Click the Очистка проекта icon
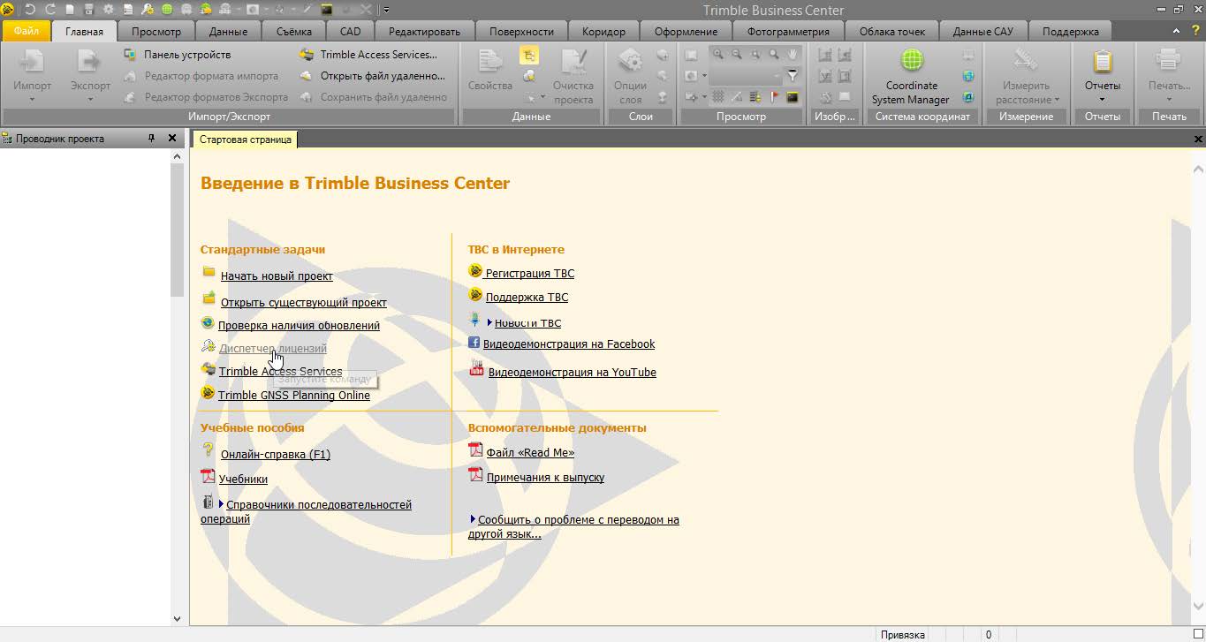 [x=573, y=61]
